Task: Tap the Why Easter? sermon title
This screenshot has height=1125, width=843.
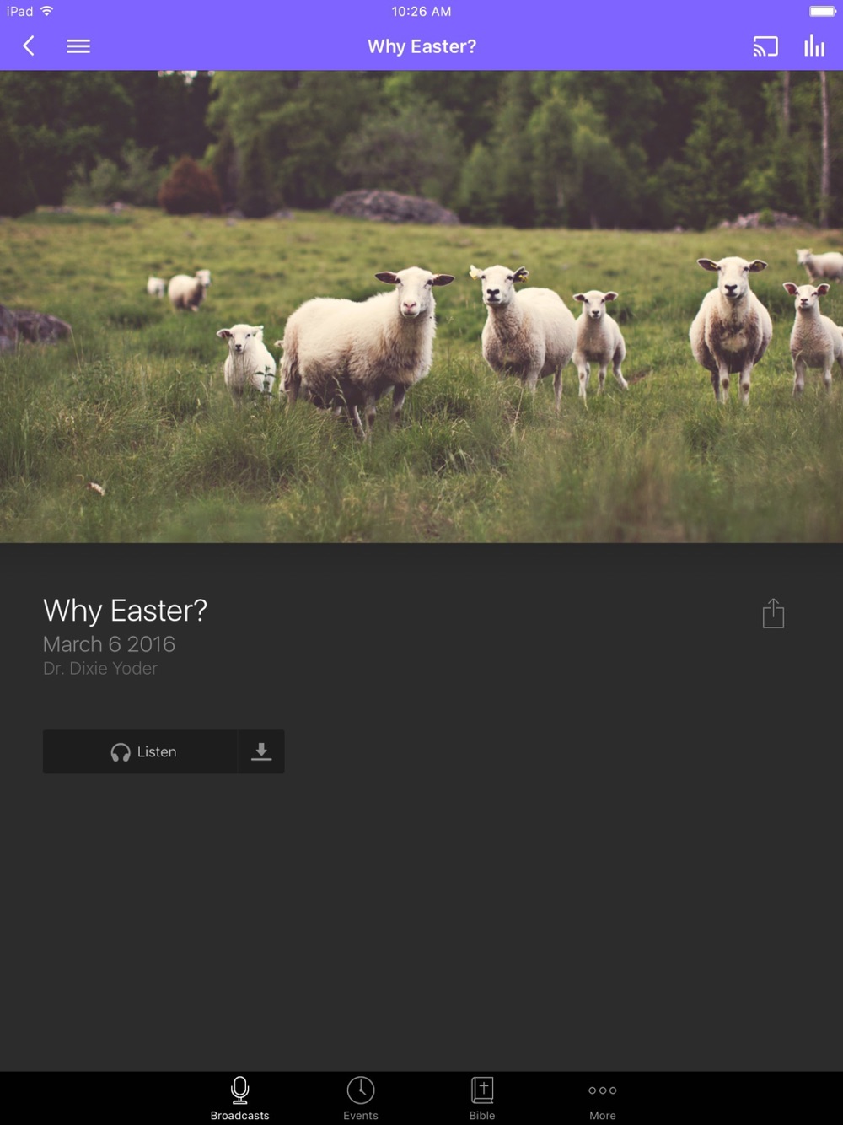Action: click(125, 610)
